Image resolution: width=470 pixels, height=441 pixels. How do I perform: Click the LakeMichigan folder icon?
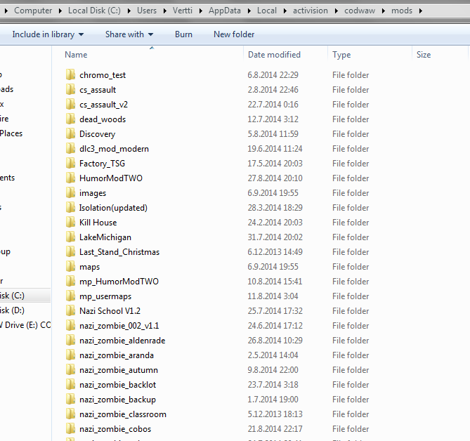click(x=70, y=237)
